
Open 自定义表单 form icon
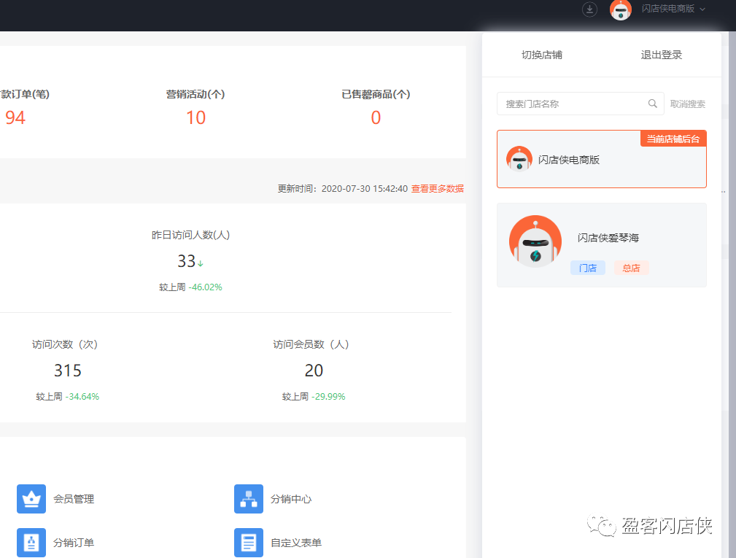249,543
